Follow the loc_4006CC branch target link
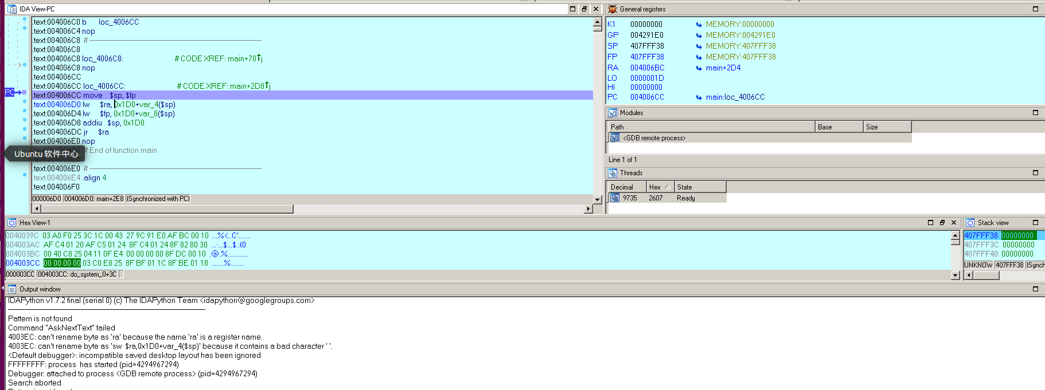The height and width of the screenshot is (390, 1045). point(118,22)
